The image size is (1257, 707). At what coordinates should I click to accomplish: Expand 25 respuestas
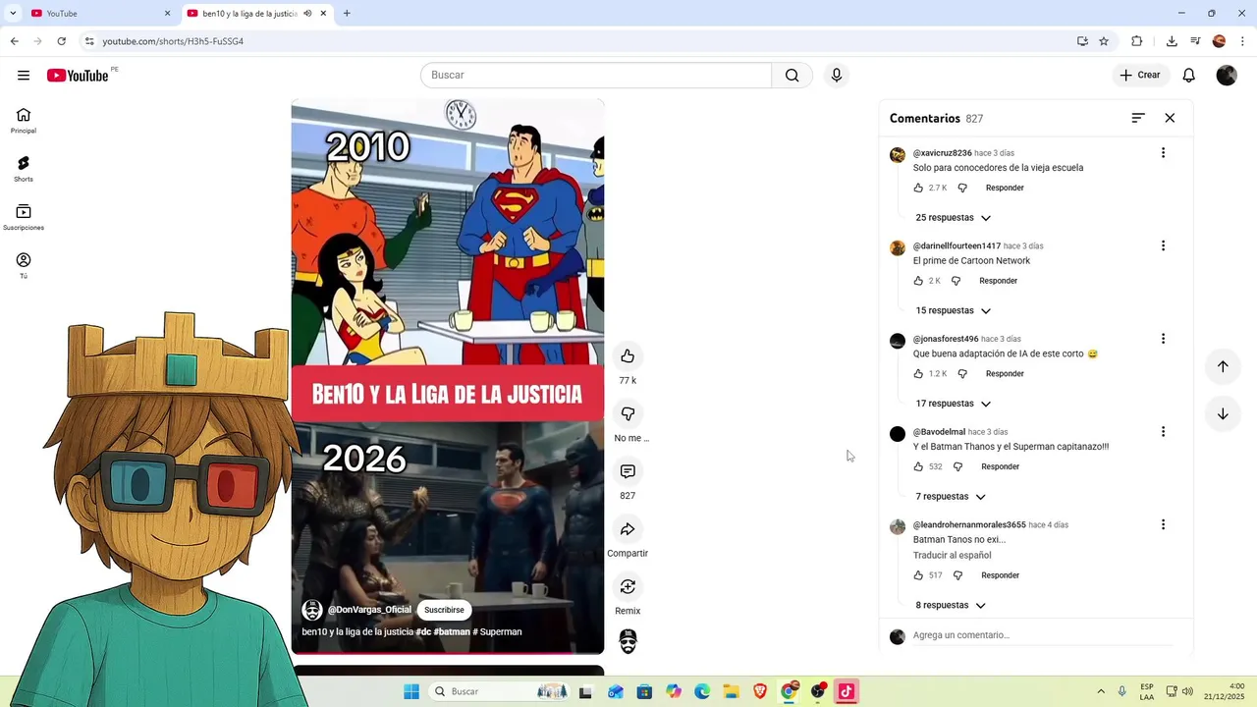pyautogui.click(x=953, y=218)
